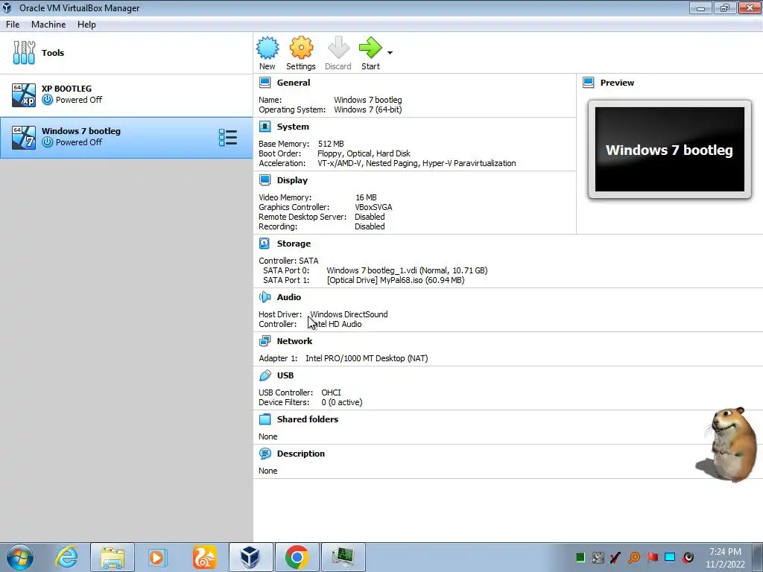
Task: Open the Shared folders heading link
Action: (308, 419)
